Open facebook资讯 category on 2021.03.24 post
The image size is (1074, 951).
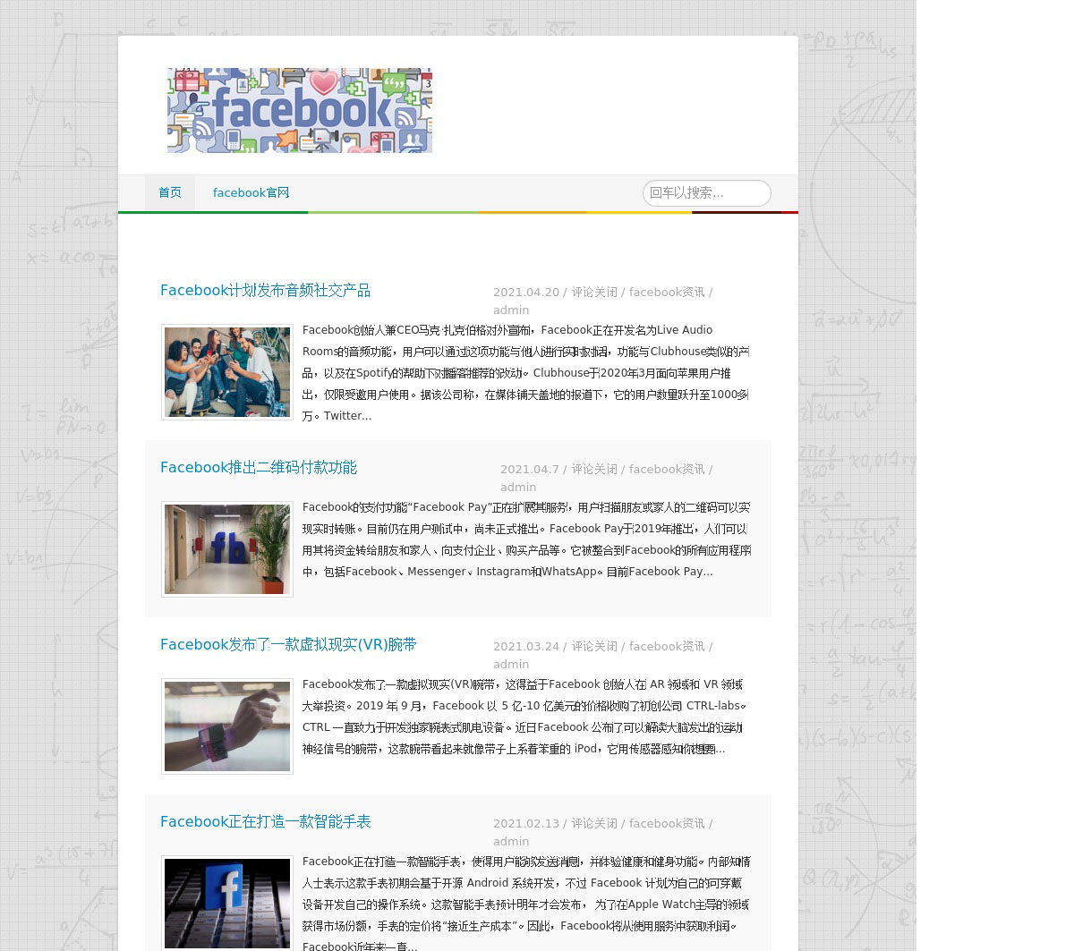coord(667,646)
